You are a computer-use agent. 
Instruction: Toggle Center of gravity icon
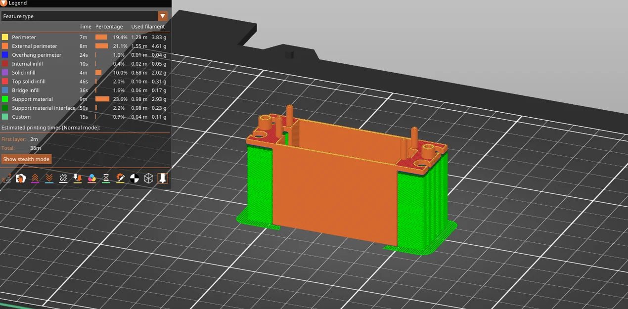pos(135,178)
